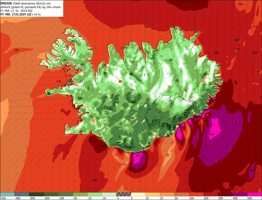Select the pale yellow legend swatch above 5
The height and width of the screenshot is (200, 262).
click(138, 194)
